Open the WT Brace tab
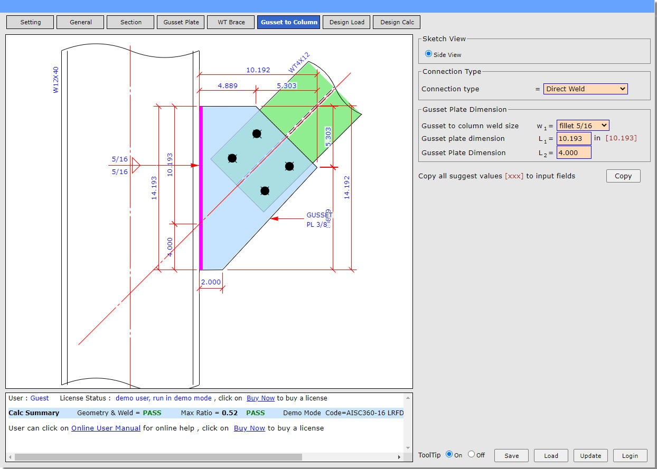The width and height of the screenshot is (657, 469). (231, 22)
